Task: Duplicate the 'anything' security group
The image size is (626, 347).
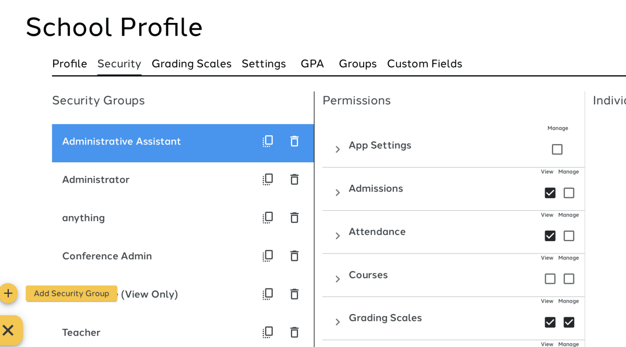Action: coord(268,218)
